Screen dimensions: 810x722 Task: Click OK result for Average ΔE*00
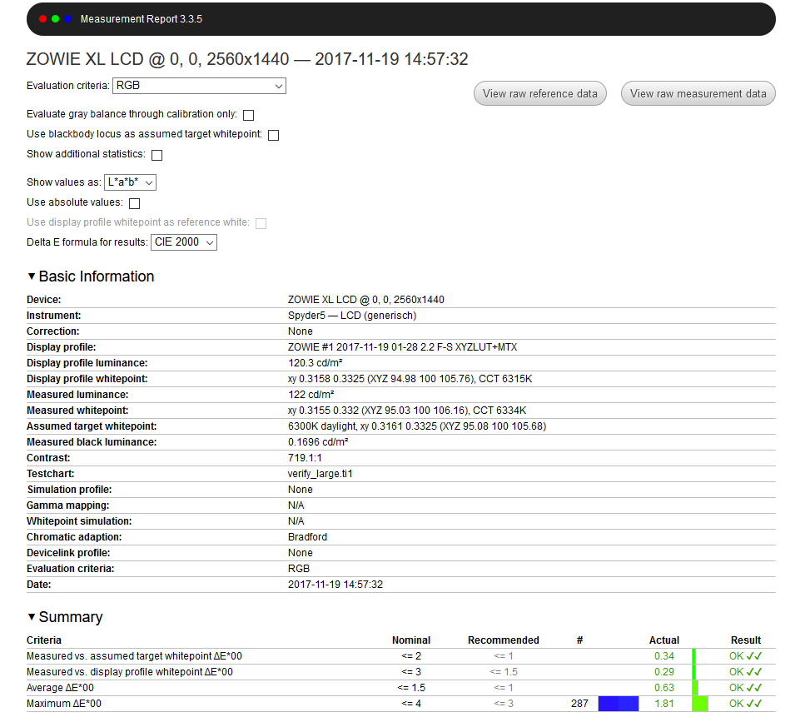tap(745, 688)
